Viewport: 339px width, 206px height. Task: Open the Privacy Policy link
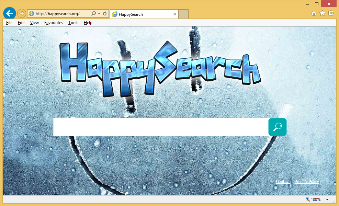306,182
